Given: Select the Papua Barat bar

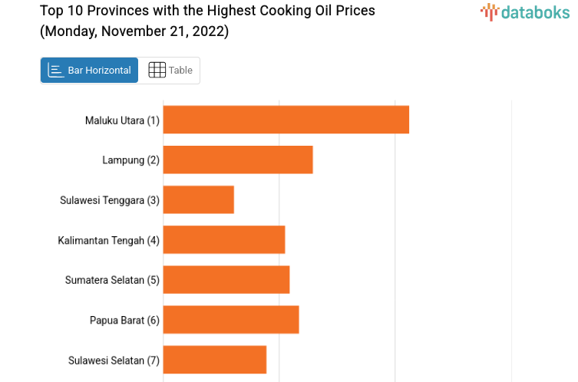Looking at the screenshot, I should [231, 319].
